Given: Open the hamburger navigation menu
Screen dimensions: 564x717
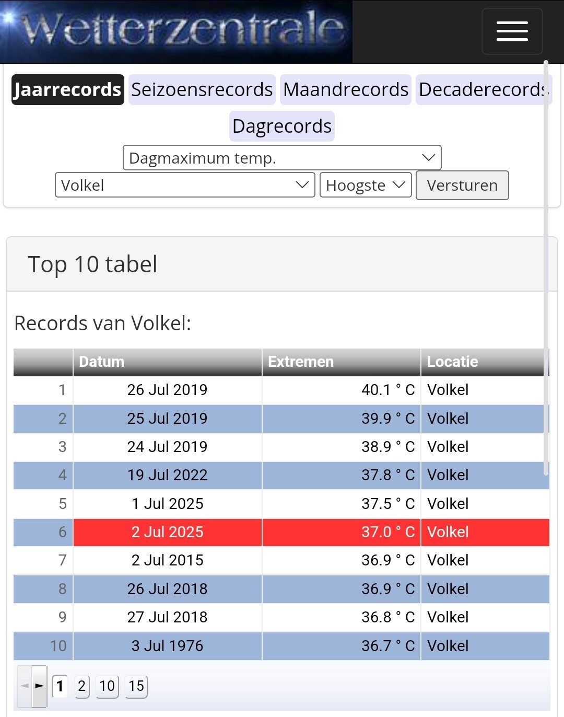Looking at the screenshot, I should 512,31.
